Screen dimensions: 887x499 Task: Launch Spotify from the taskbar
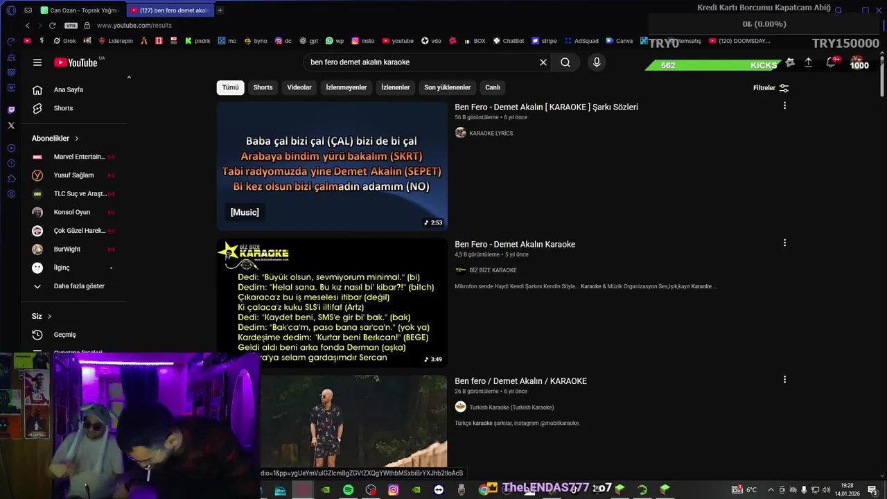click(x=349, y=490)
